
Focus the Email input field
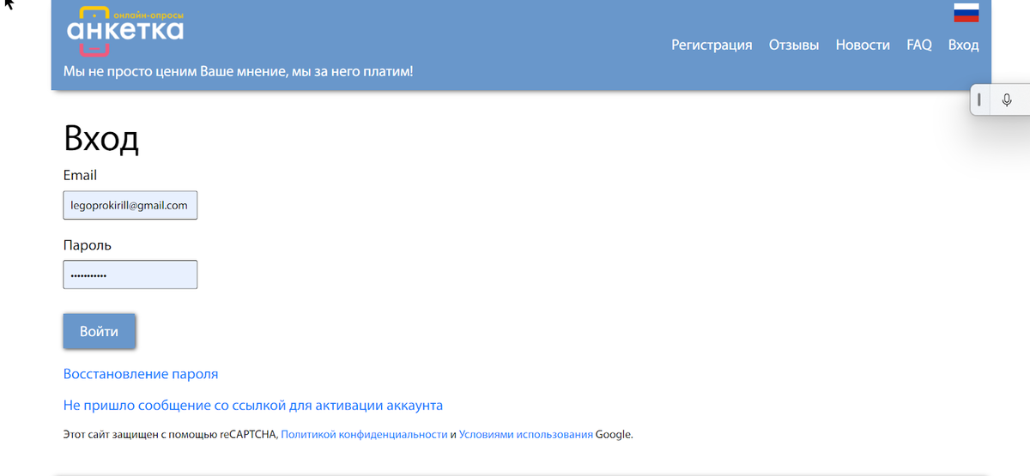[130, 205]
